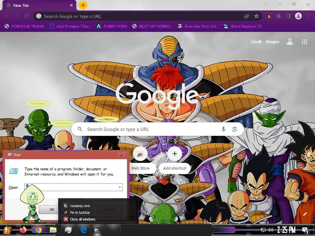The image size is (315, 236).
Task: Click the Run dialog icon on the taskbar
Action: pyautogui.click(x=97, y=230)
